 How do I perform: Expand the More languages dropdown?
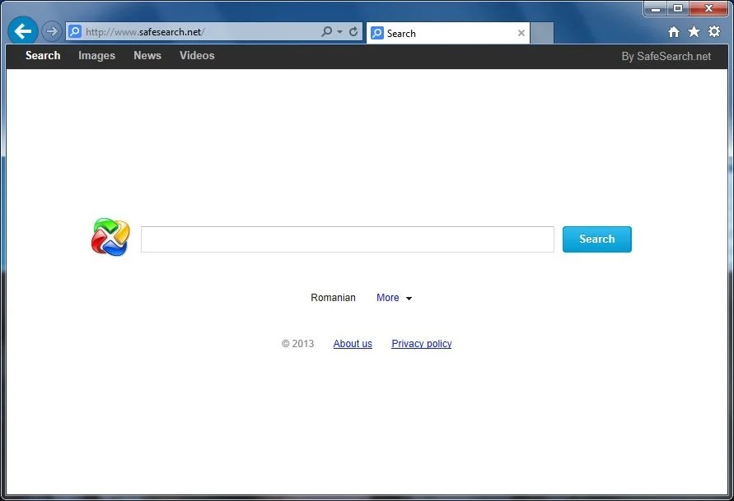pyautogui.click(x=394, y=298)
